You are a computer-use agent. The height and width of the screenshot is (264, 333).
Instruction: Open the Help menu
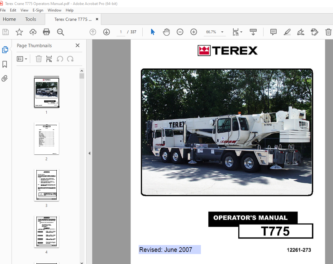69,10
